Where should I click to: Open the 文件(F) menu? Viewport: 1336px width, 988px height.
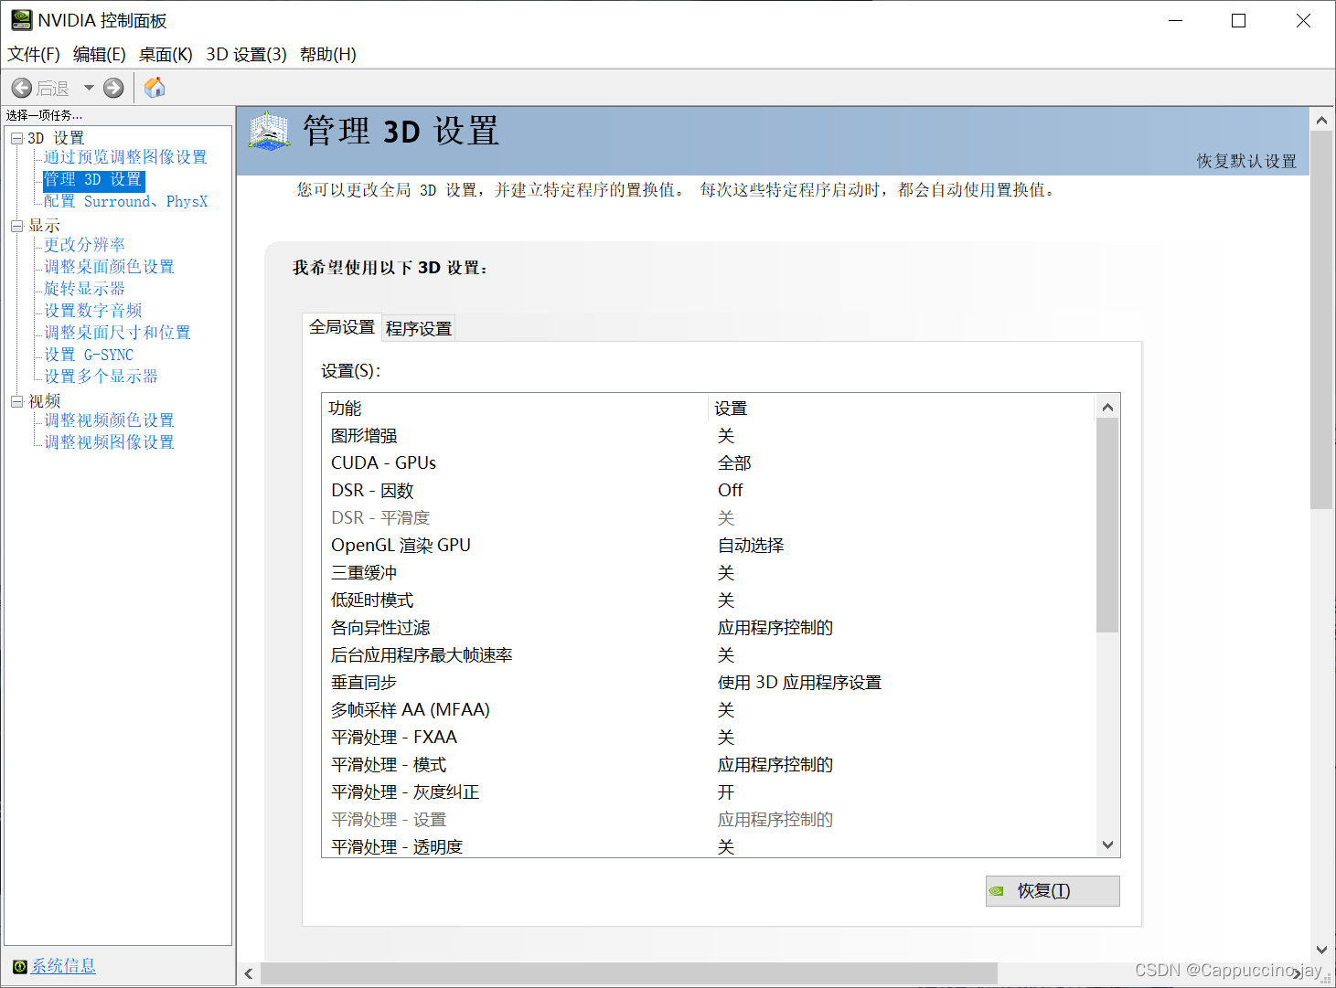point(34,54)
